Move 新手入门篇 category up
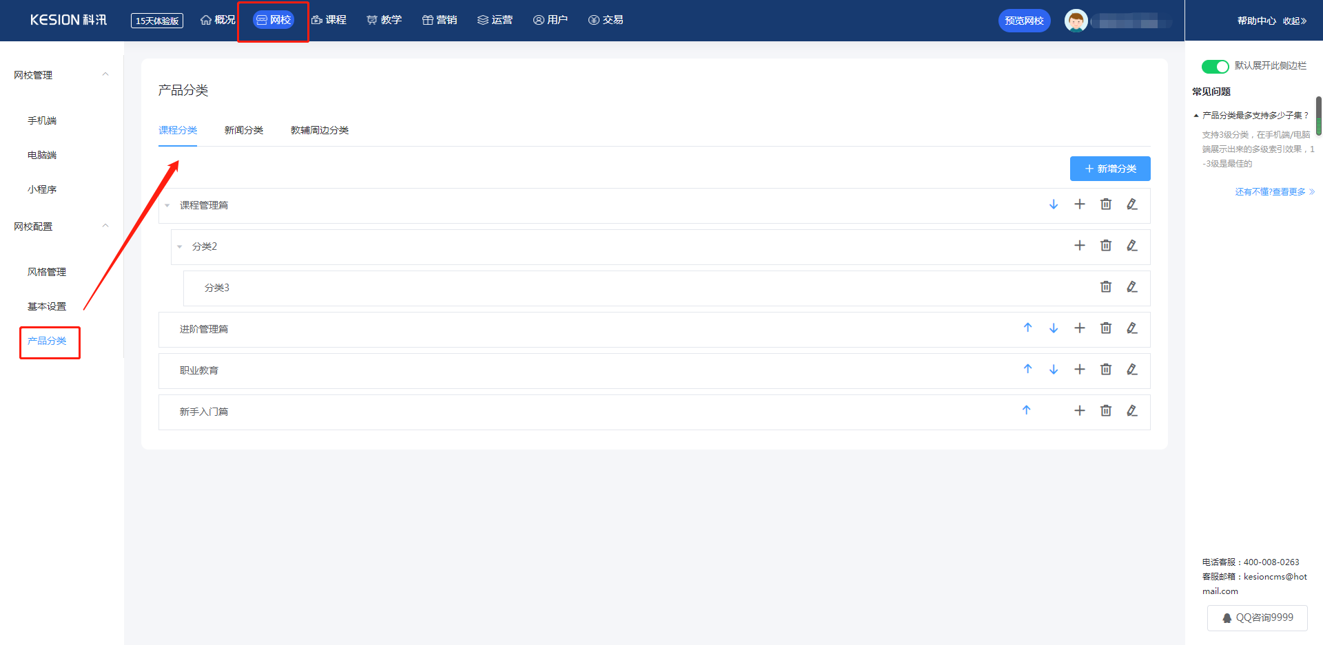The image size is (1323, 645). [1027, 411]
